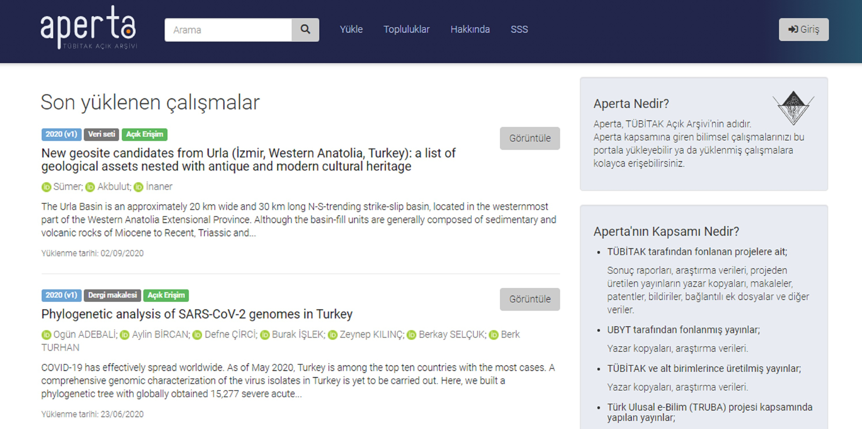Open the Yükle menu item
This screenshot has width=862, height=429.
pos(351,29)
